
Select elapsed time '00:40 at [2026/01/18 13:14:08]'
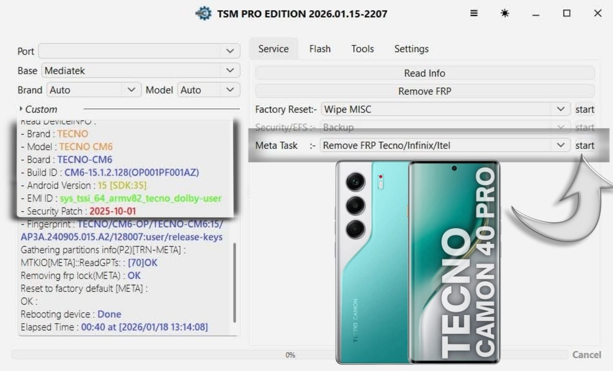coord(144,327)
